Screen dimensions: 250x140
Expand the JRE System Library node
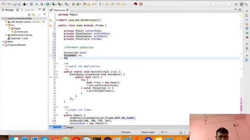pyautogui.click(x=6, y=22)
